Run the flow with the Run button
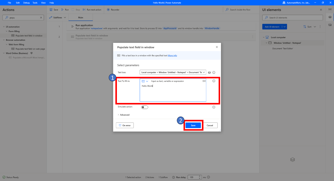Viewport: 334px width, 181px height. 65,10
